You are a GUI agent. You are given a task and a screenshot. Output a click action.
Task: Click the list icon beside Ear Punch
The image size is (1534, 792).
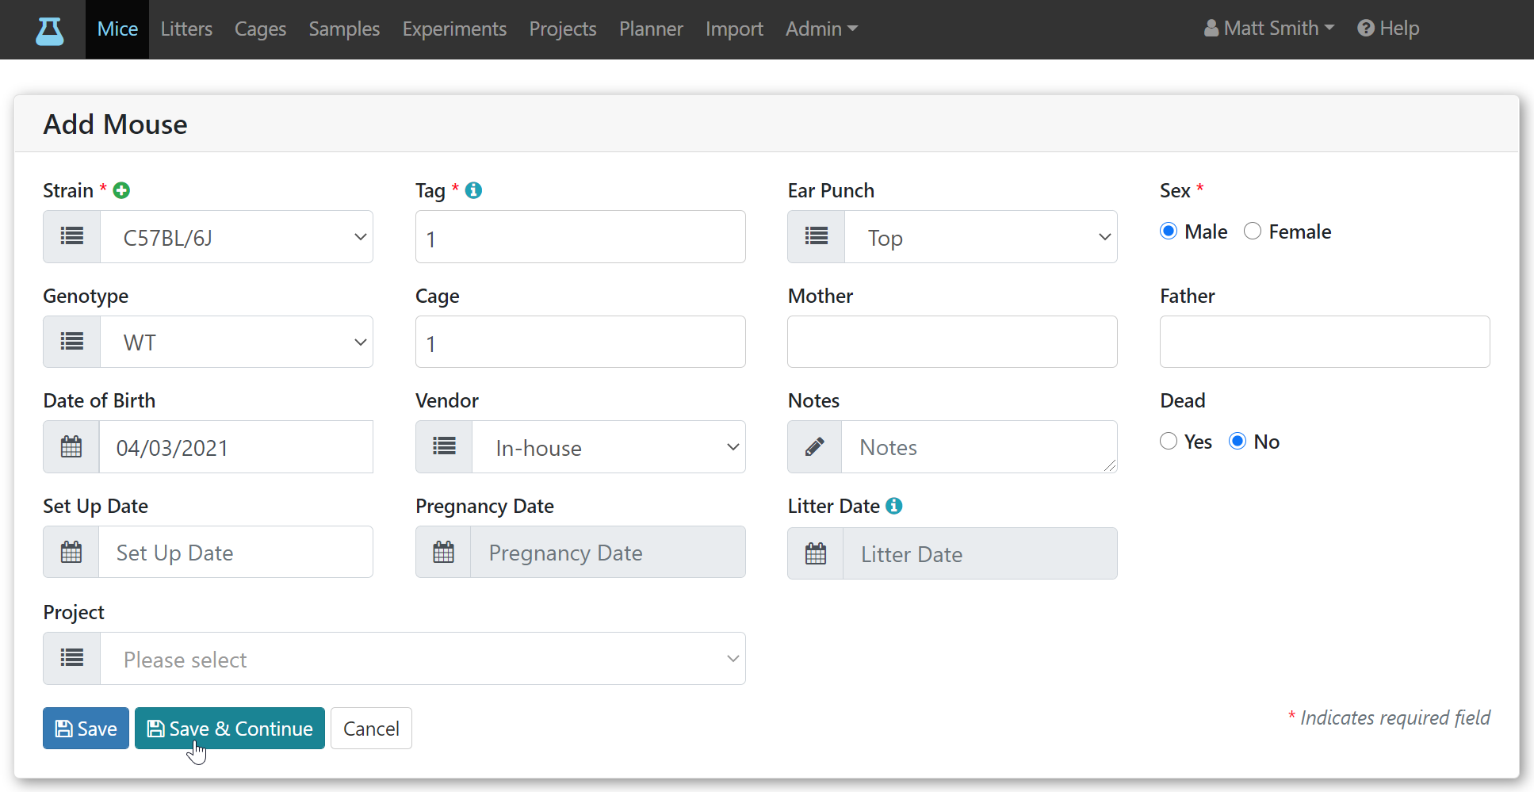pyautogui.click(x=817, y=236)
